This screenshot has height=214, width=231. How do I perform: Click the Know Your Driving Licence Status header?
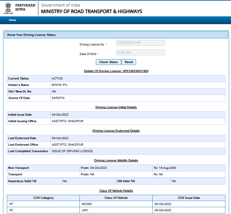(32, 35)
